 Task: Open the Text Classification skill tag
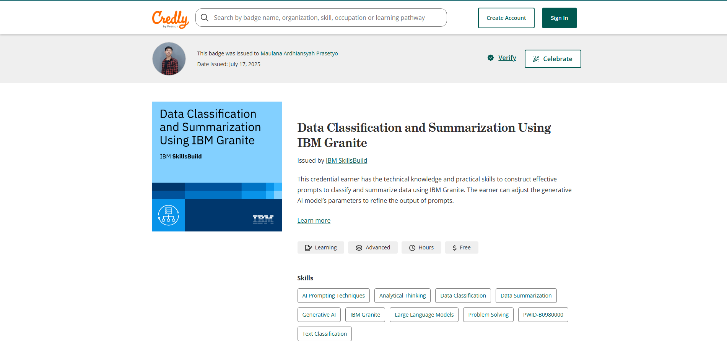tap(325, 334)
